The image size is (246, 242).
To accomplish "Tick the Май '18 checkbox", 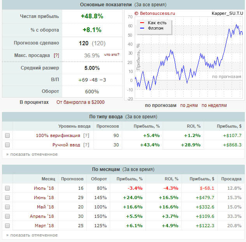I will tap(7, 207).
